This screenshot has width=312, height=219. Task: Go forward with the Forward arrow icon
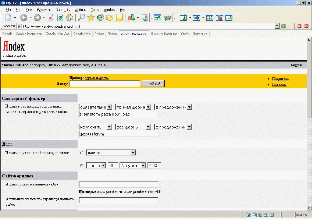pos(37,18)
